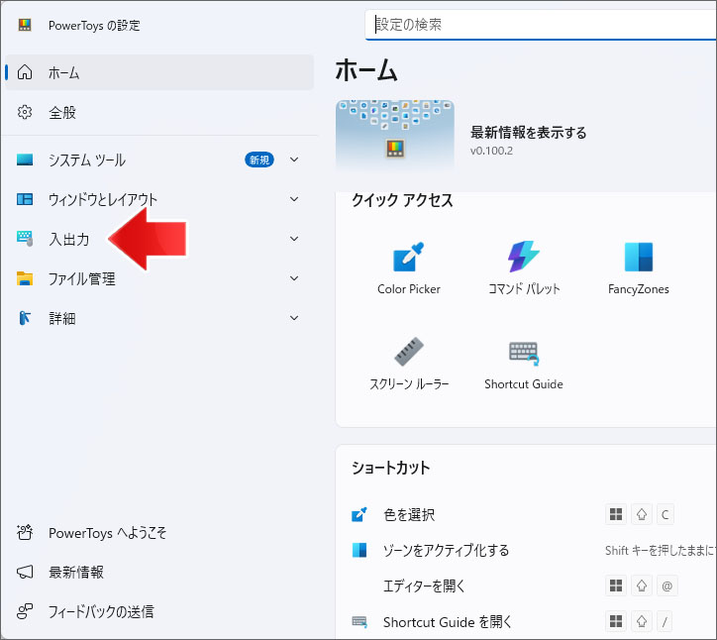Click the 新規 badge on システム ツール
Screen dimensions: 717x640
tap(259, 160)
